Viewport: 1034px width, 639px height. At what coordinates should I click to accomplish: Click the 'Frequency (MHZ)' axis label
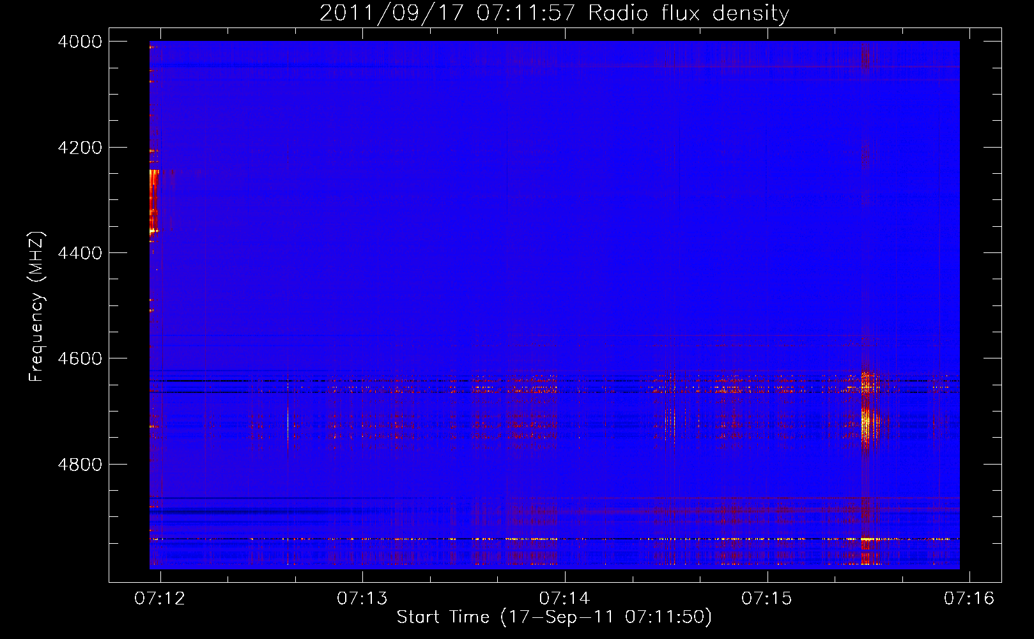(37, 307)
